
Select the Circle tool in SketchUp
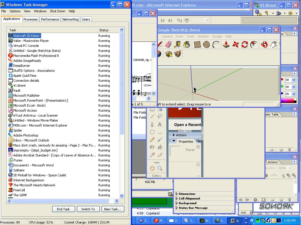click(206, 45)
